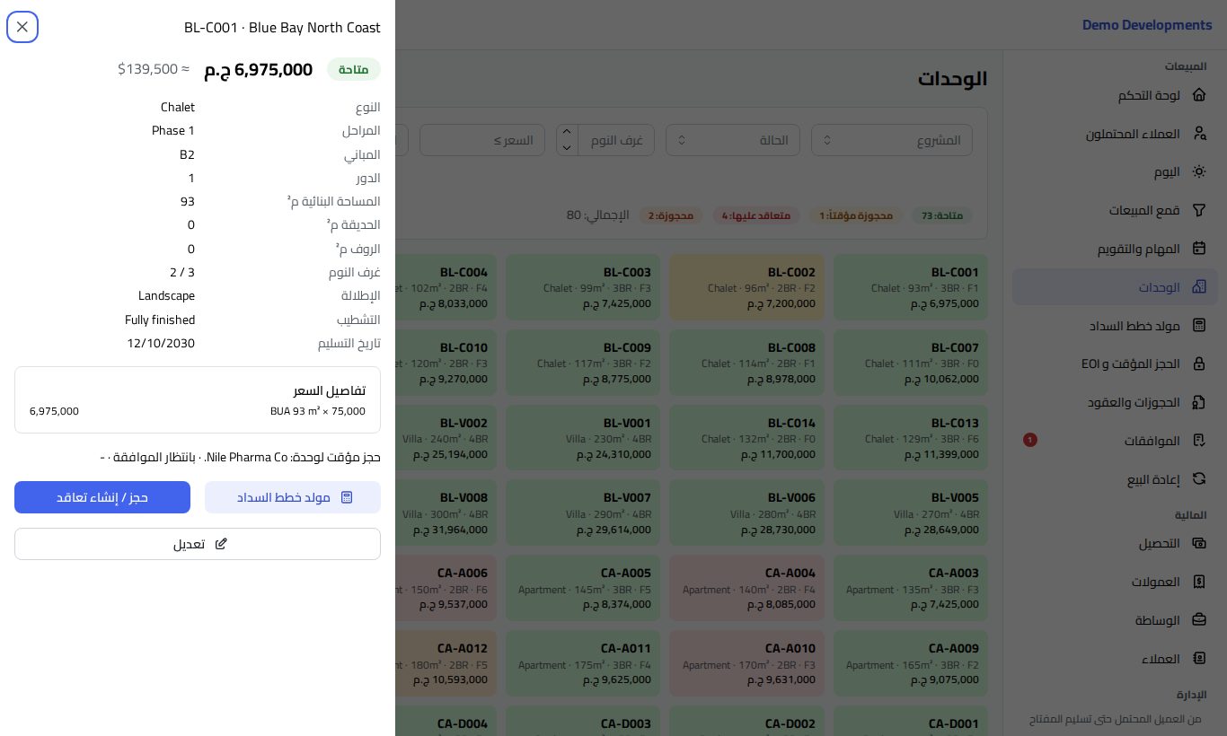Image resolution: width=1227 pixels, height=736 pixels.
Task: Click the leads person-search icon
Action: tap(1199, 134)
